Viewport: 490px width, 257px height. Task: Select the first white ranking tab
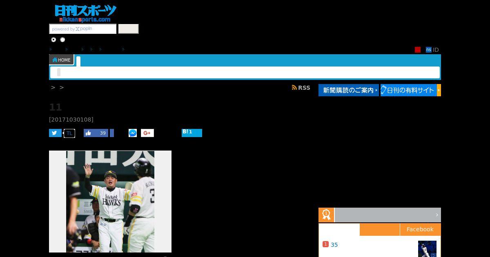coord(339,229)
